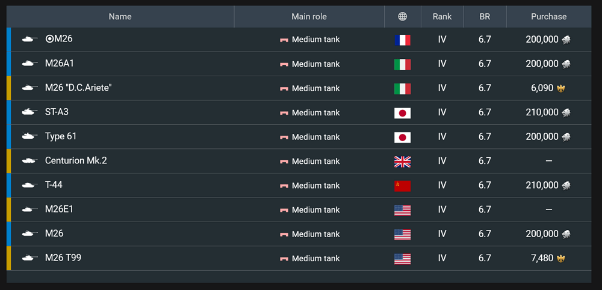Sort vehicles by the Rank column

tap(442, 16)
